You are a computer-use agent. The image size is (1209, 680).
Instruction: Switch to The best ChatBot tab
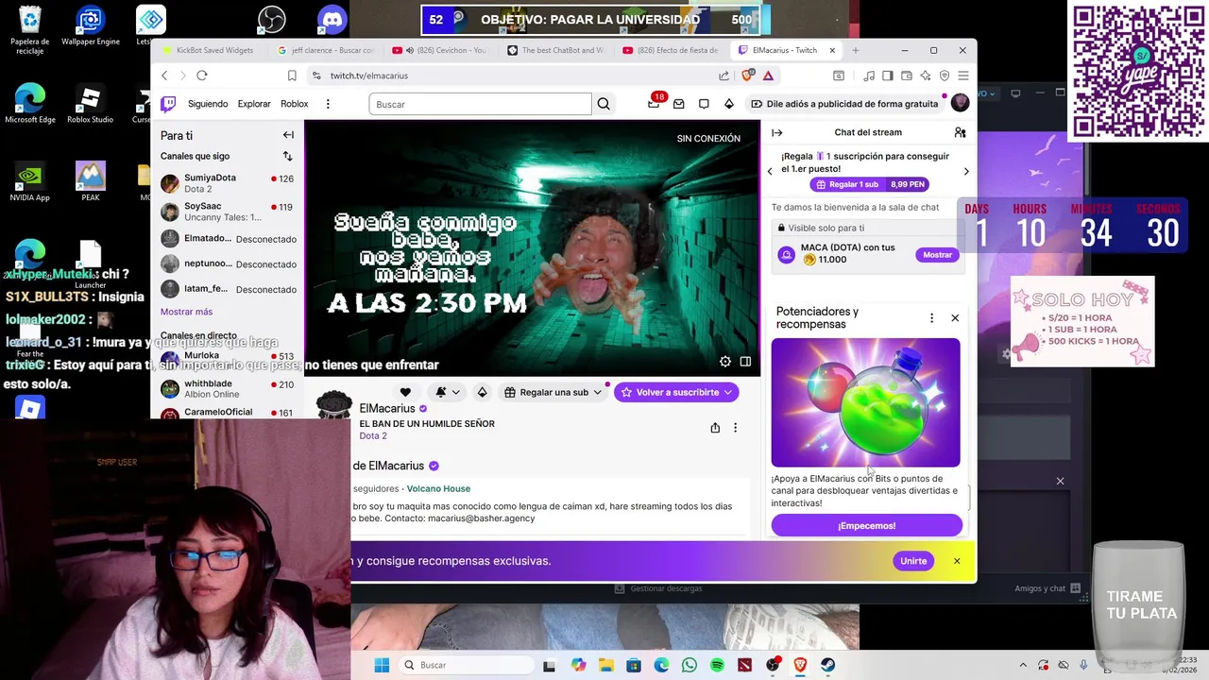(x=555, y=50)
